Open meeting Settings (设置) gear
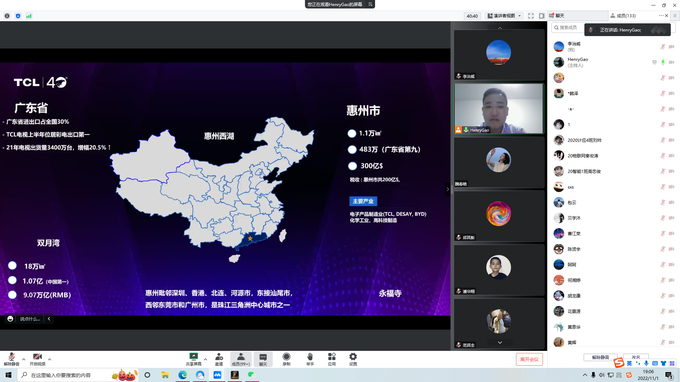The height and width of the screenshot is (382, 680). tap(353, 357)
